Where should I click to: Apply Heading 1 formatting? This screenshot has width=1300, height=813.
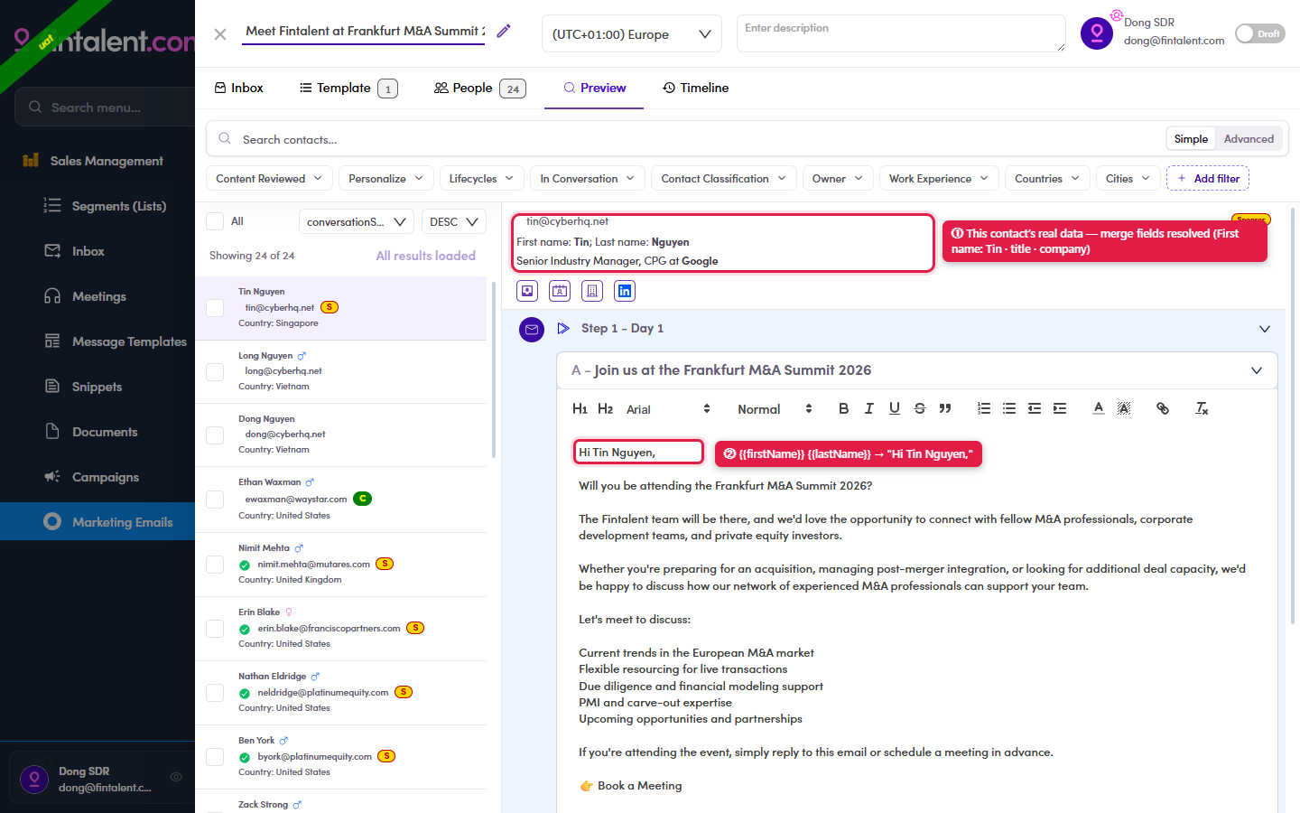(580, 409)
